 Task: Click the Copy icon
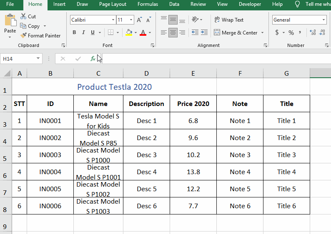(x=23, y=26)
